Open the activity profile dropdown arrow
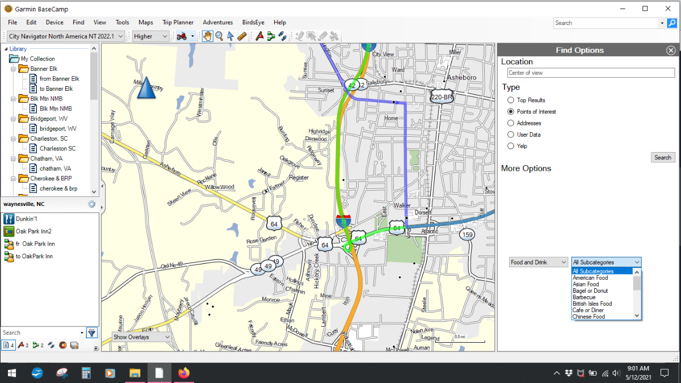 click(193, 36)
